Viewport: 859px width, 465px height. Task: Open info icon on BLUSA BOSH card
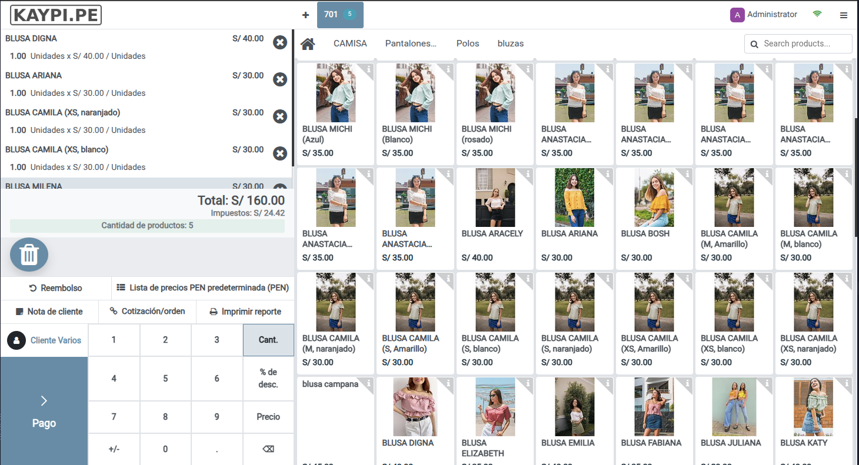click(687, 173)
